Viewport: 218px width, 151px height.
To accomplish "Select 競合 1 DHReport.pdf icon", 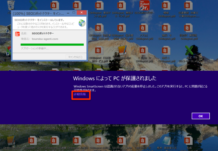I will point(166,51).
